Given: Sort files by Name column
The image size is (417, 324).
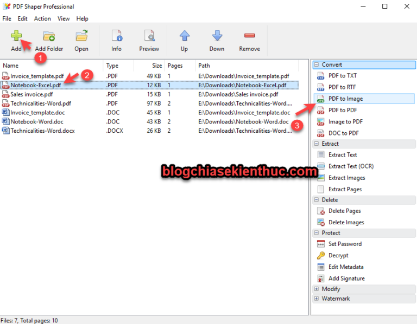Looking at the screenshot, I should pyautogui.click(x=52, y=66).
